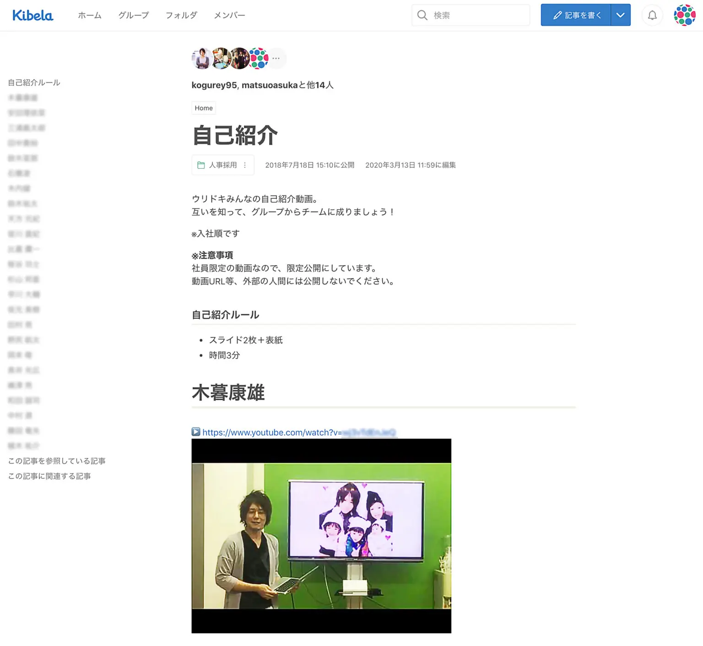The height and width of the screenshot is (646, 703).
Task: Open the pencil icon on 記事を書く
Action: pyautogui.click(x=557, y=15)
